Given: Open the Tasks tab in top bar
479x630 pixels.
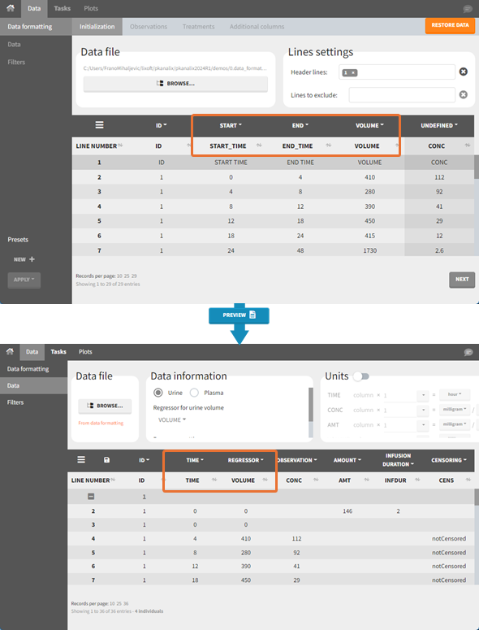Looking at the screenshot, I should pos(63,8).
